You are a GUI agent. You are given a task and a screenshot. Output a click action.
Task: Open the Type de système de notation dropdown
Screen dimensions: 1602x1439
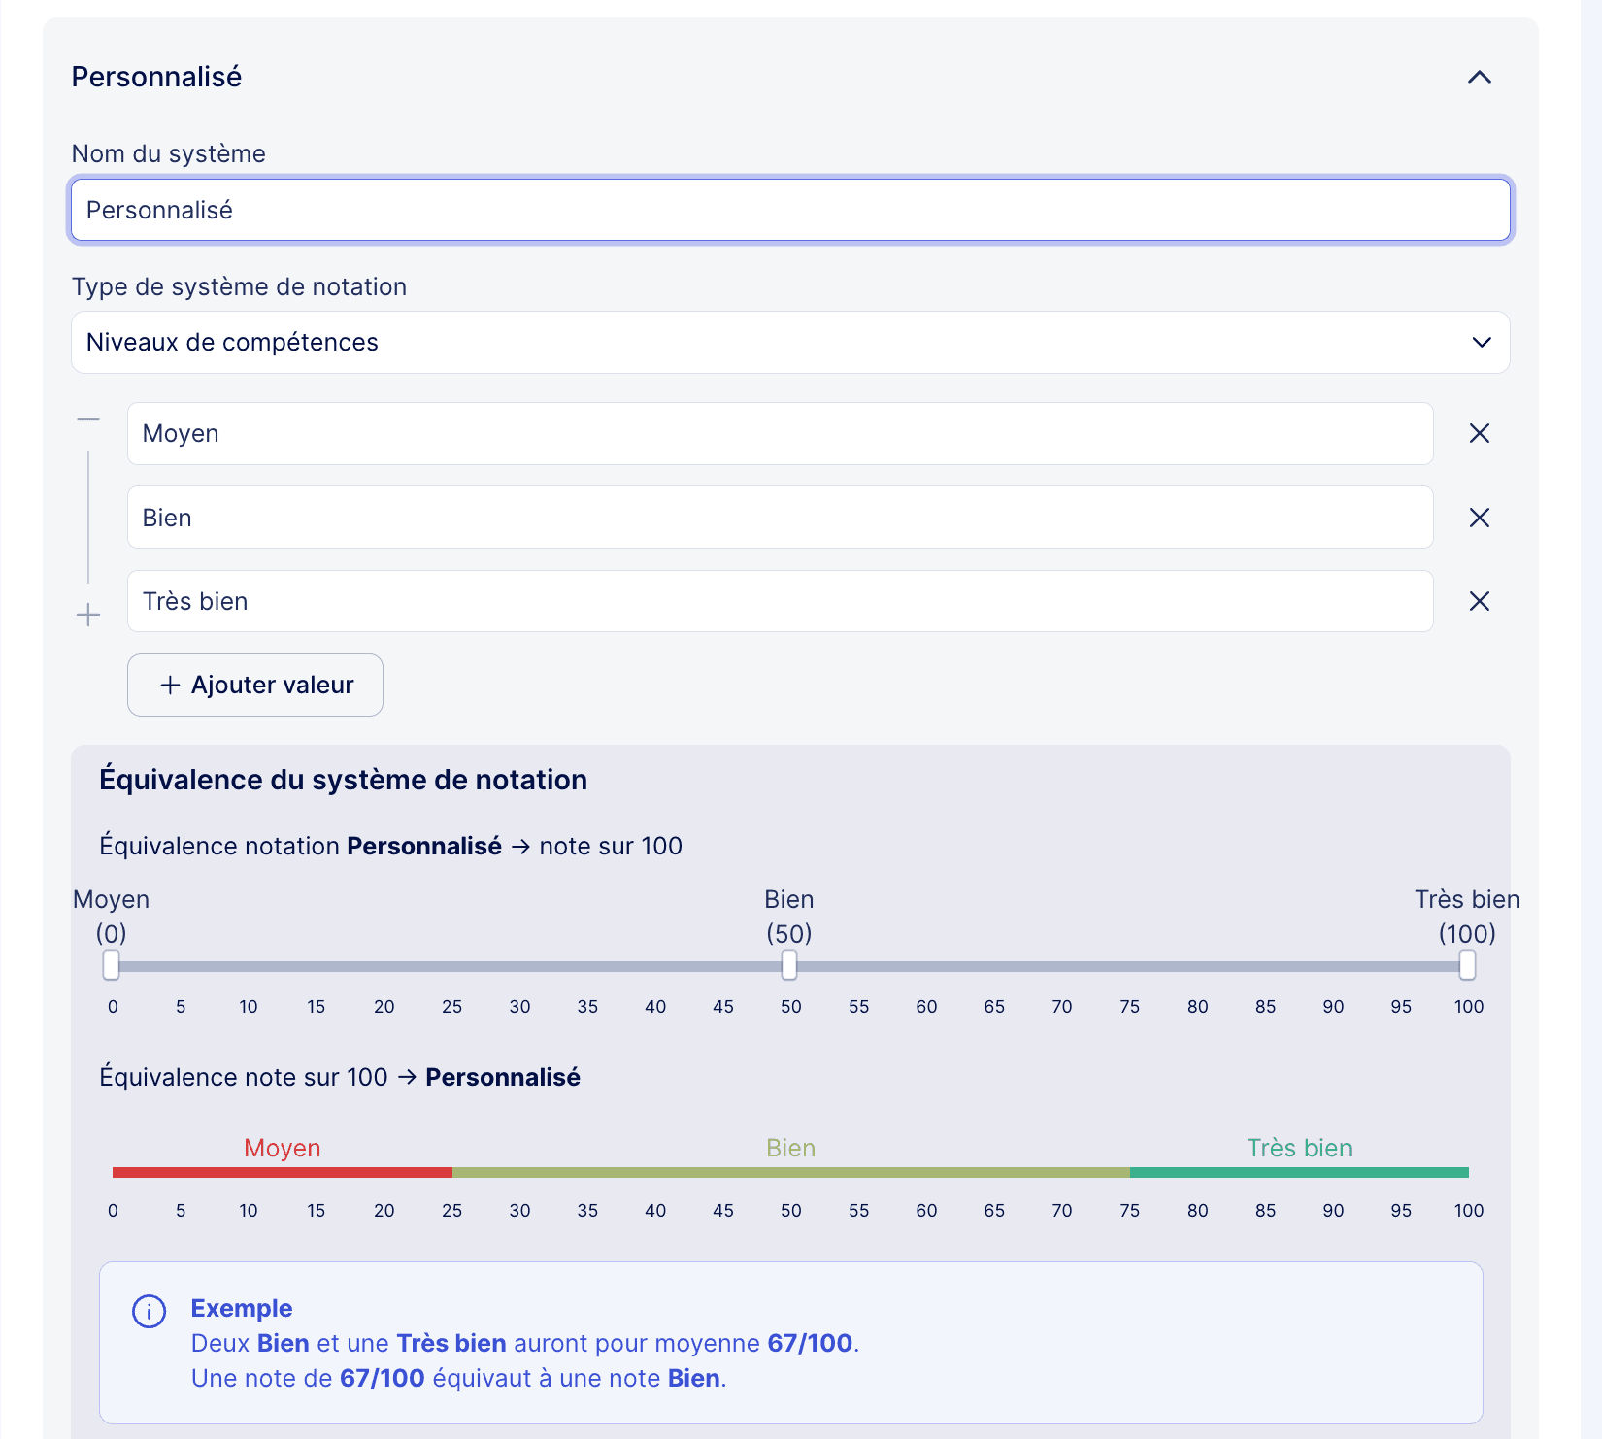click(790, 342)
